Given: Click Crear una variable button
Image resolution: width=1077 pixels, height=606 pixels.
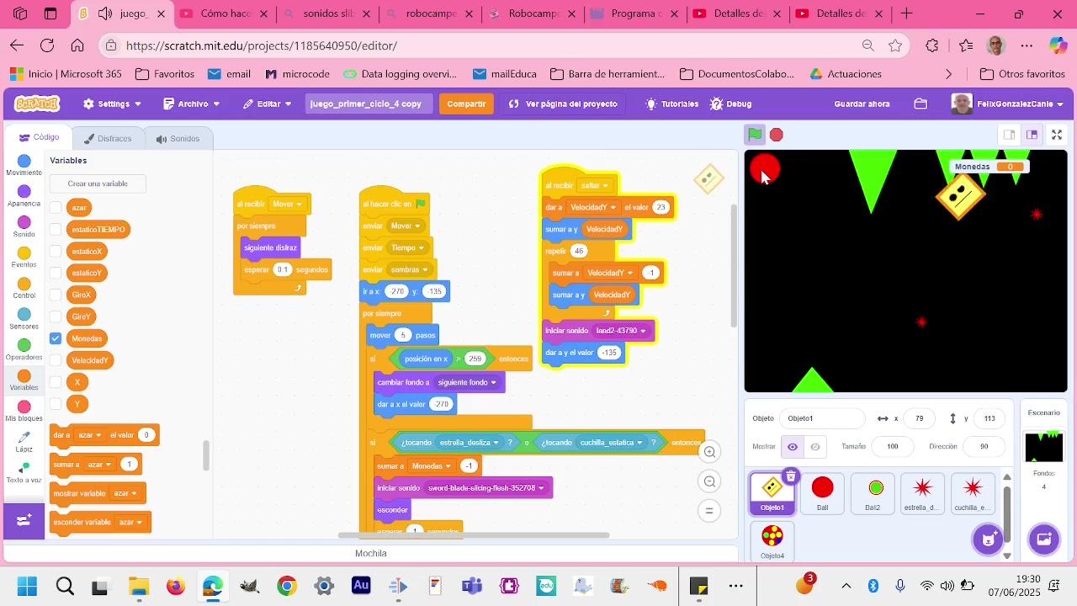Looking at the screenshot, I should (98, 183).
